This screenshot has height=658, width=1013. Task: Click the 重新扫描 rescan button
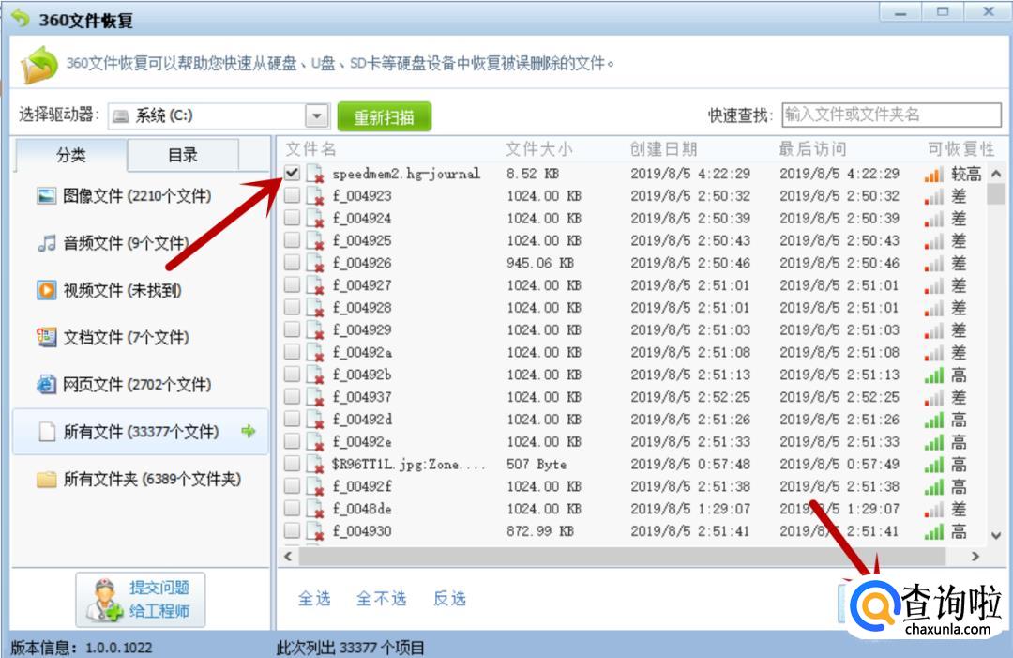coord(385,117)
